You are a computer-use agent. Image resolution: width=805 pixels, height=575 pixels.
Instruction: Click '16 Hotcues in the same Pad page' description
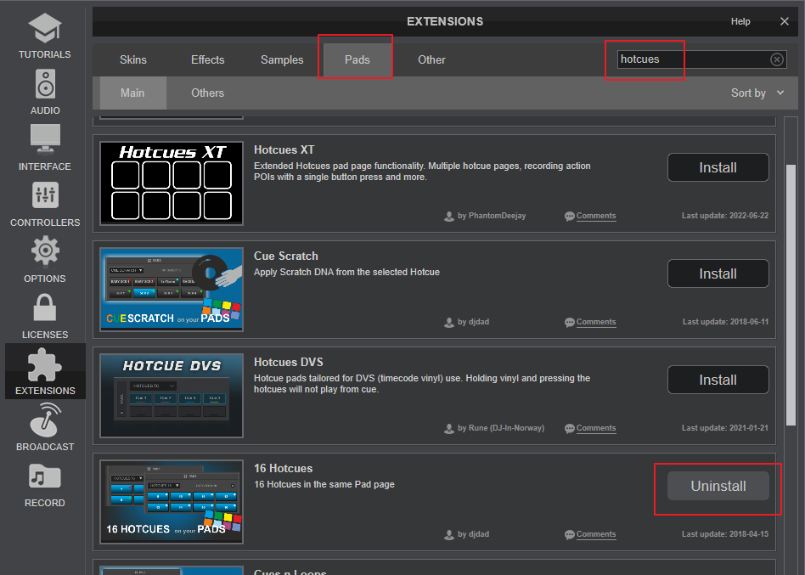(x=324, y=485)
